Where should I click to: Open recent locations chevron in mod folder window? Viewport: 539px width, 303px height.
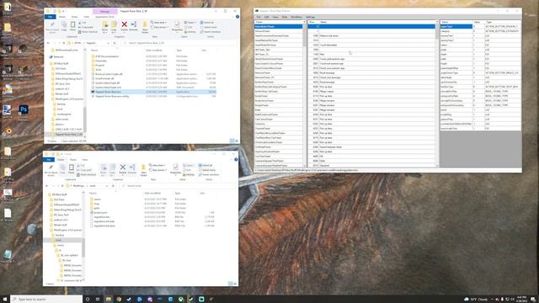click(x=59, y=186)
